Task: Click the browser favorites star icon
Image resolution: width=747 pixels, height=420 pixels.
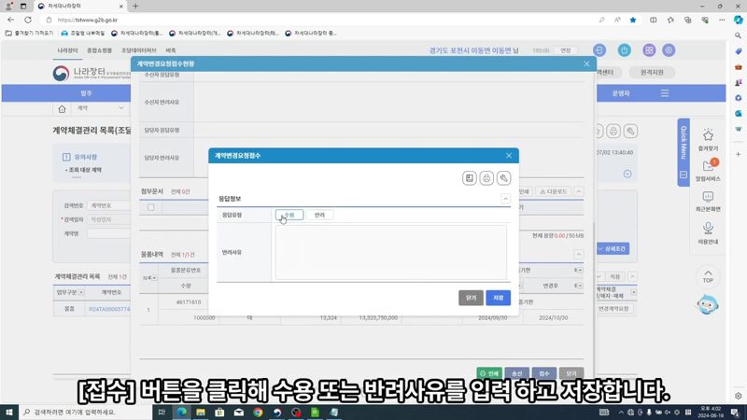Action: pyautogui.click(x=633, y=20)
